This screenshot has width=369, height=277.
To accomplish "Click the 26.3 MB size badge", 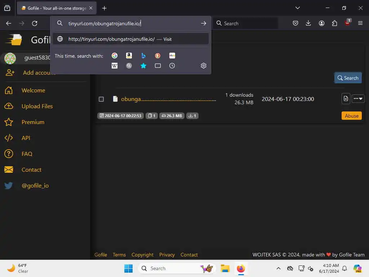I will point(172,116).
